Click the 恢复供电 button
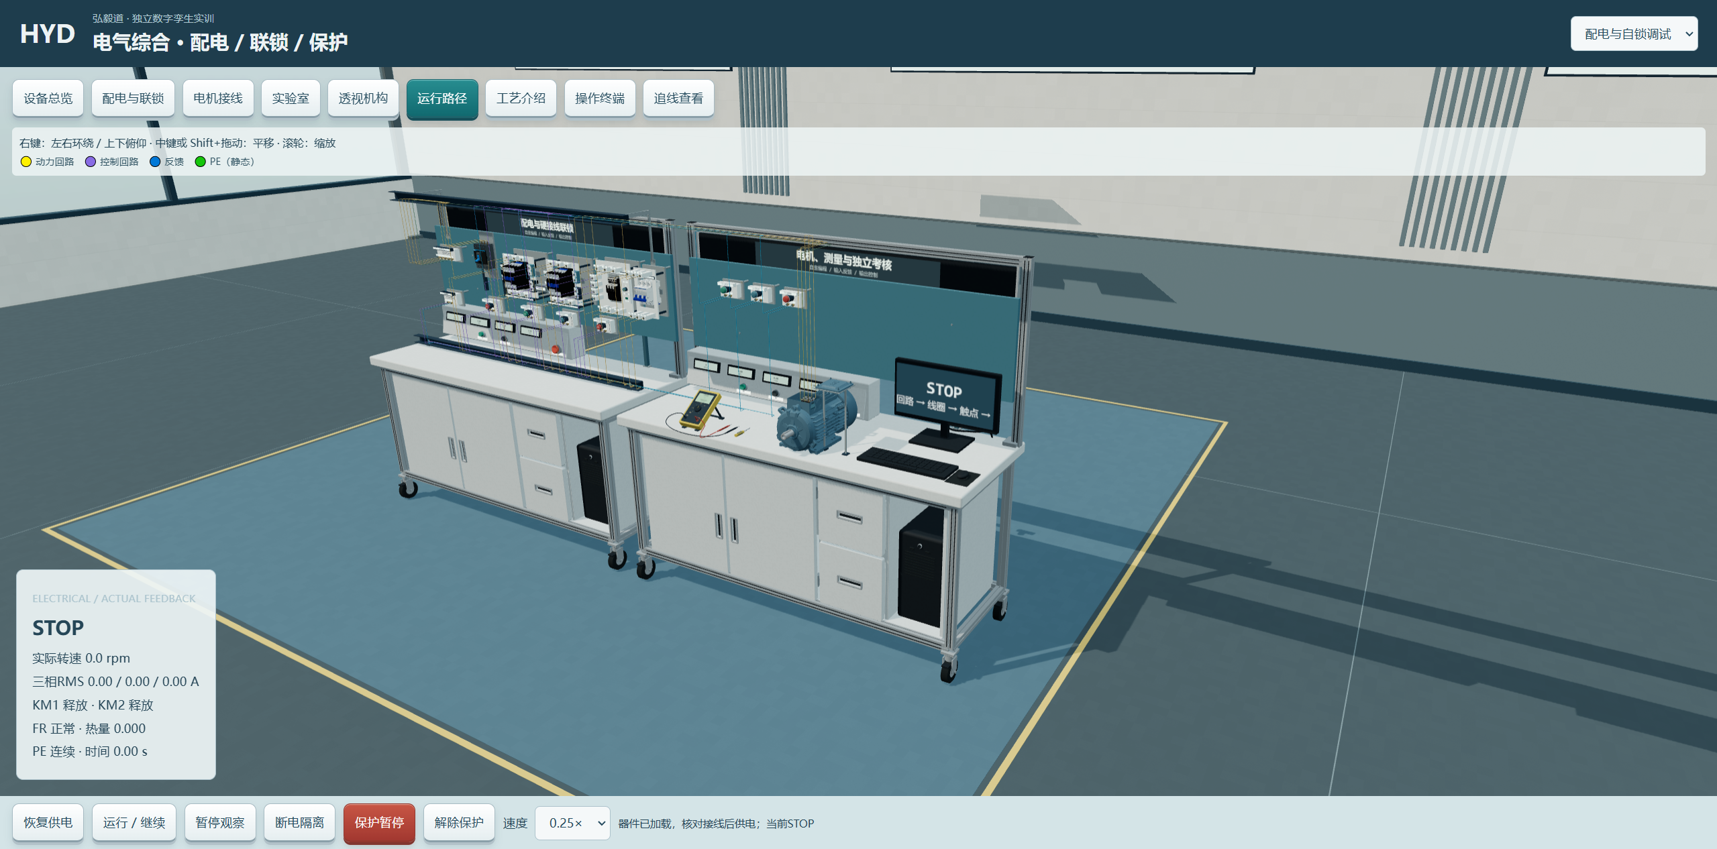This screenshot has width=1717, height=849. tap(48, 822)
